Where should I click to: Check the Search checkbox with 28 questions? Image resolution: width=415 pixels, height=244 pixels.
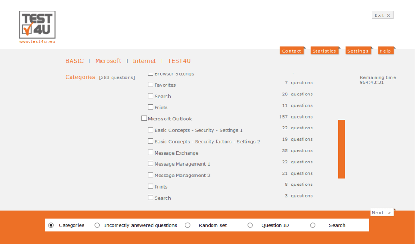tap(151, 96)
